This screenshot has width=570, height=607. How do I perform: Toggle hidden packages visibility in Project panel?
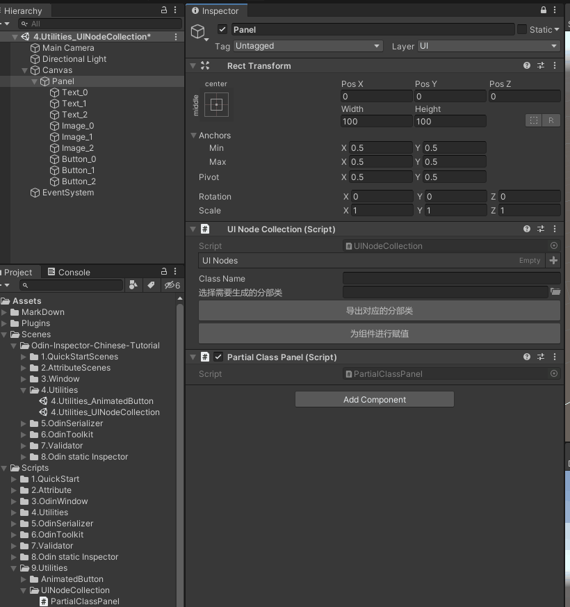coord(171,285)
